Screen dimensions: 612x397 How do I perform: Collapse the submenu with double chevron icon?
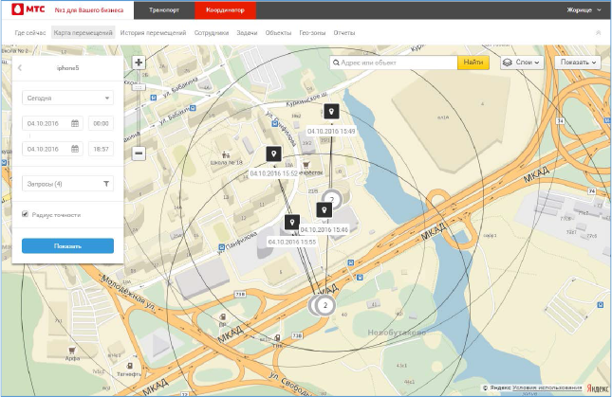[x=598, y=33]
